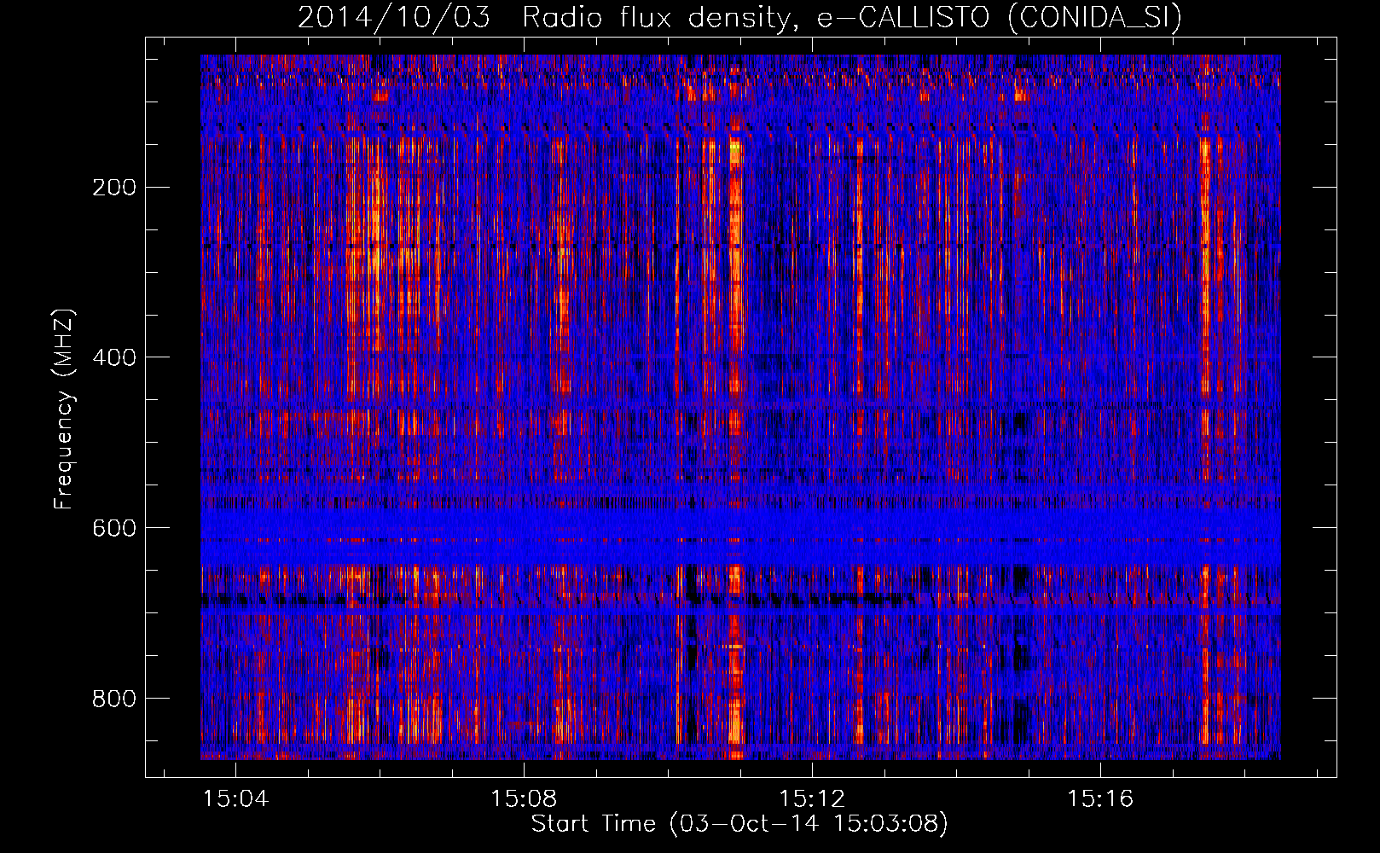Click the 15:12 time tick label
Screen dimensions: 1380x853
coord(812,798)
